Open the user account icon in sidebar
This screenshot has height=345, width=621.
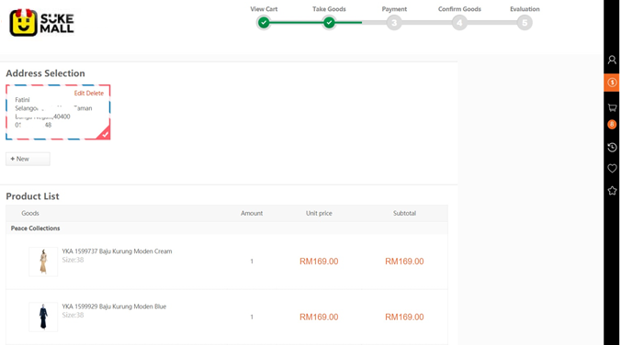(x=612, y=60)
